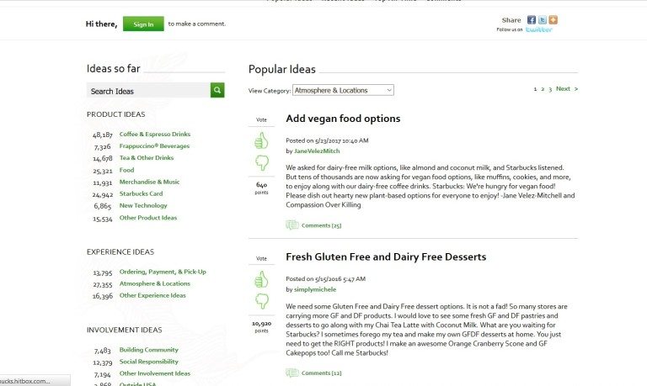
Task: Share the page via Facebook icon
Action: 532,20
